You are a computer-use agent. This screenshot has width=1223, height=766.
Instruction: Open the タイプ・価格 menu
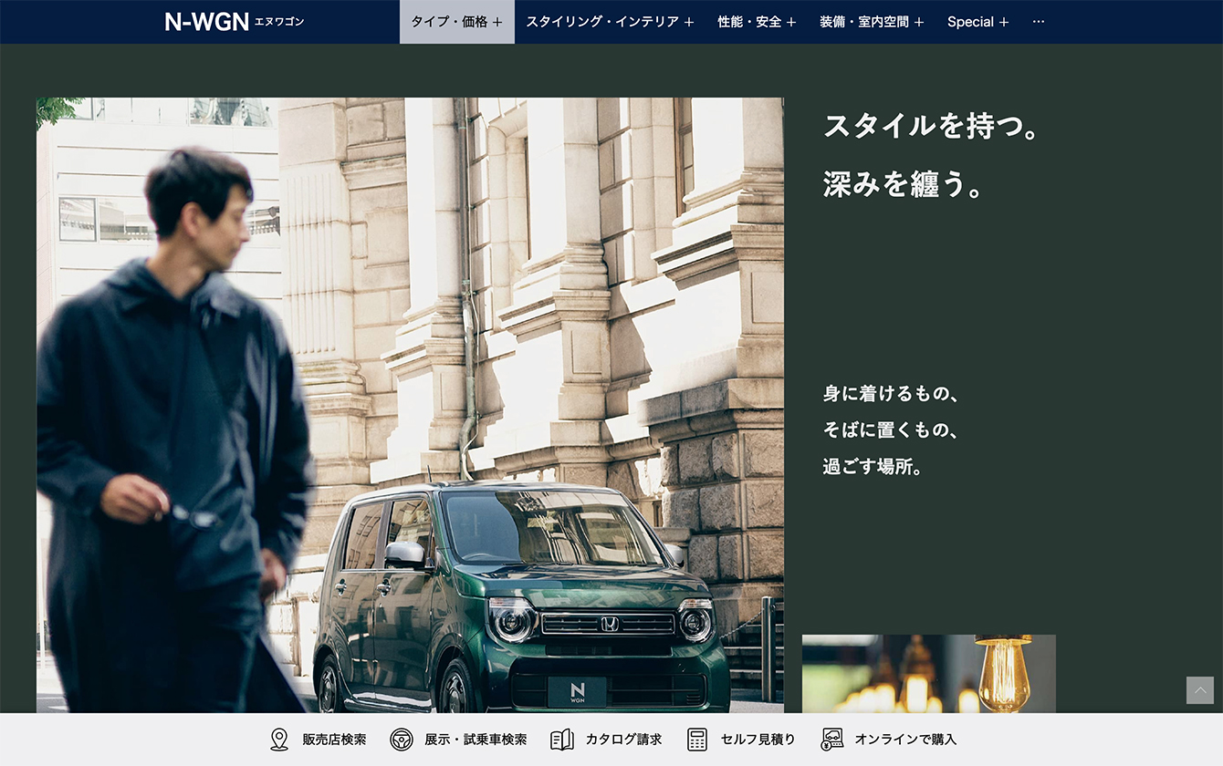tap(456, 22)
